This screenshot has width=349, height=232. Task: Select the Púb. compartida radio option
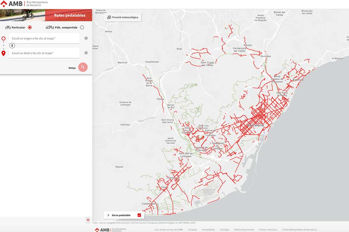pos(82,27)
